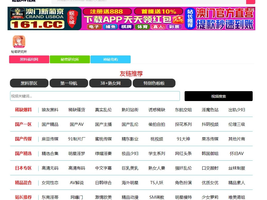Viewport: 267px width, 200px height.
Task: Click the red search icon in top bar
Action: [x=250, y=2]
